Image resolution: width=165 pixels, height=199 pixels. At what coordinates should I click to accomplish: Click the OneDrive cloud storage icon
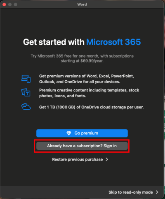26,107
